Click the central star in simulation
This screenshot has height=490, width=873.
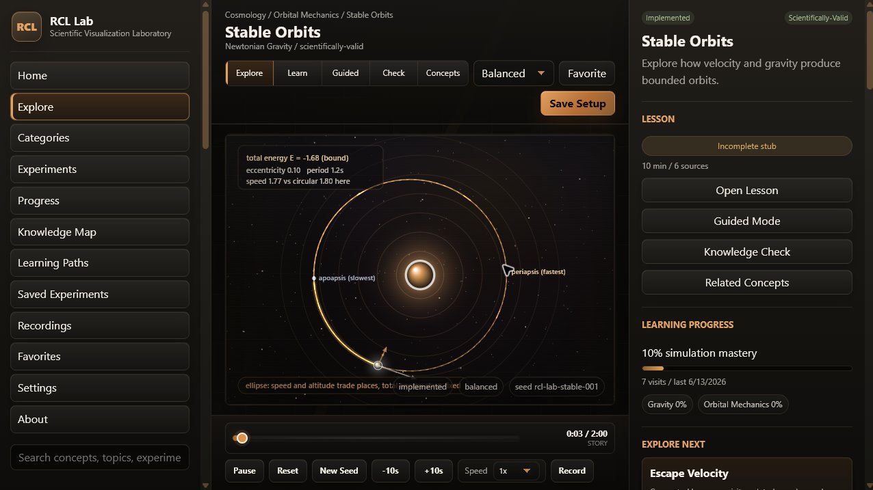(420, 275)
